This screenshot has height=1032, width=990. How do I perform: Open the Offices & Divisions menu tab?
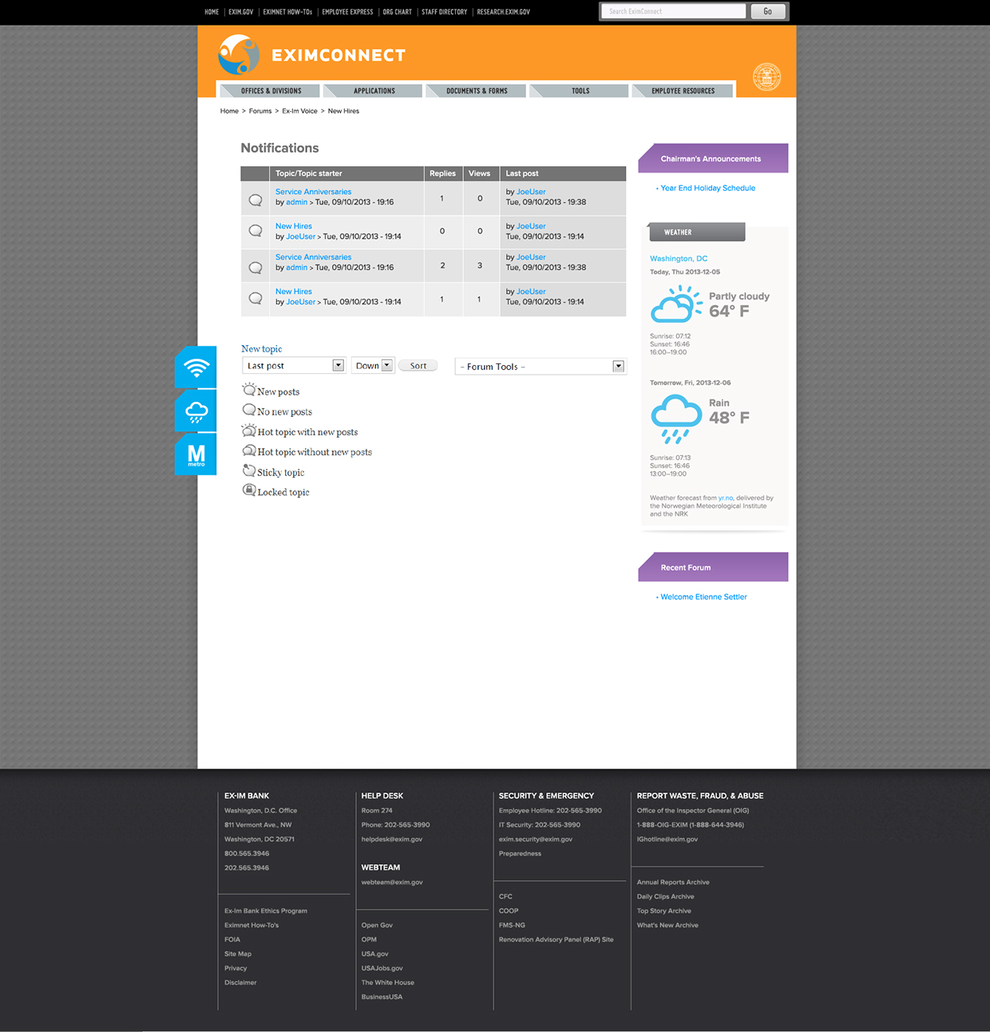(x=271, y=91)
